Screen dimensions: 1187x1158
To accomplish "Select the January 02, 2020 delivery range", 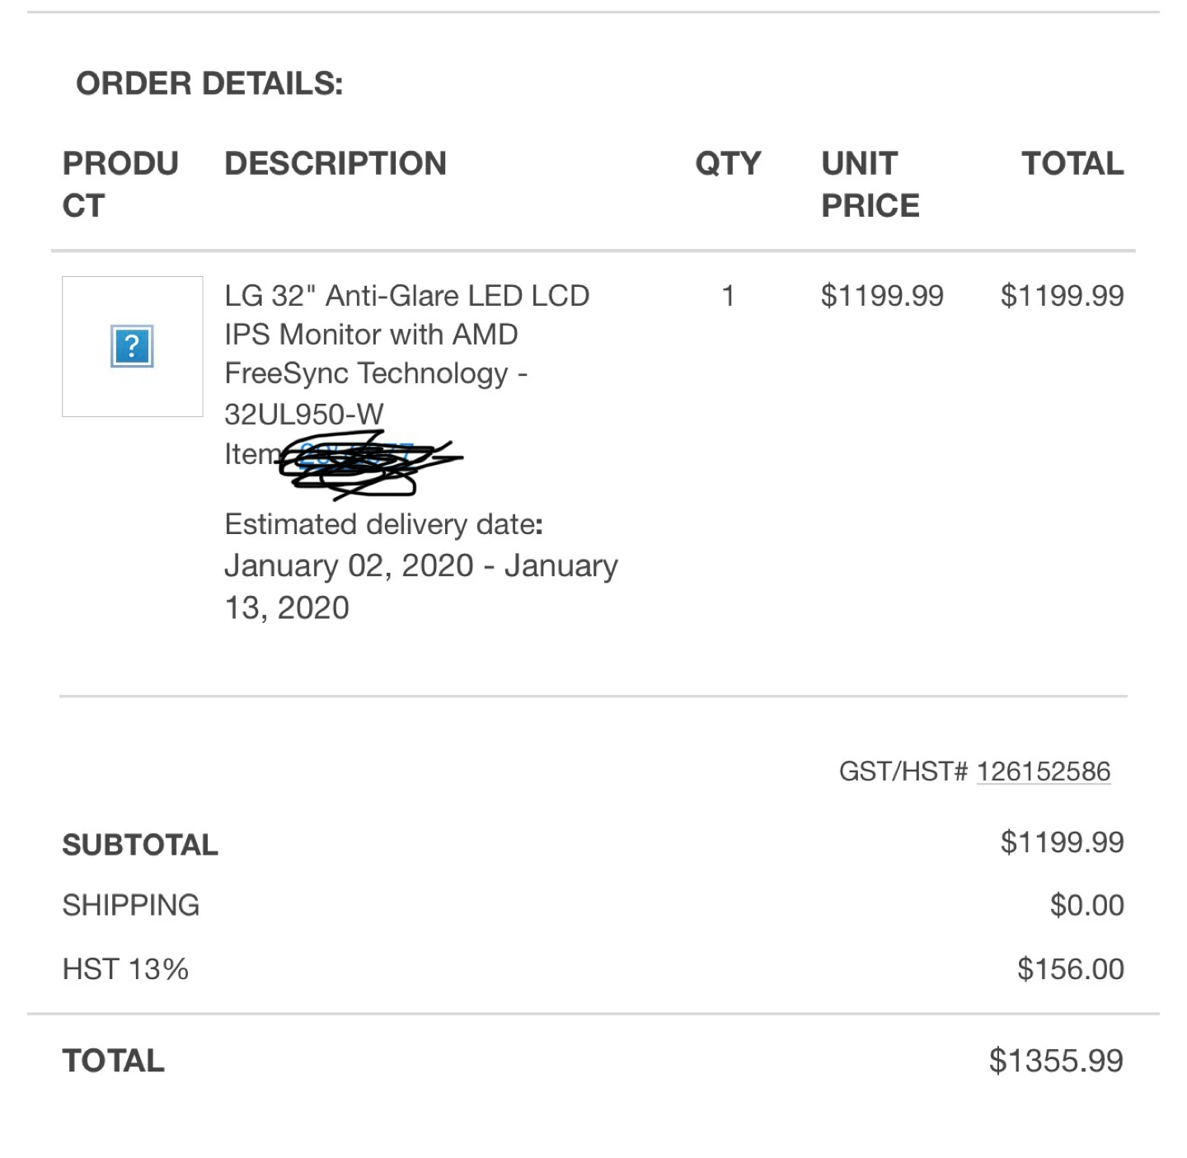I will click(x=421, y=586).
